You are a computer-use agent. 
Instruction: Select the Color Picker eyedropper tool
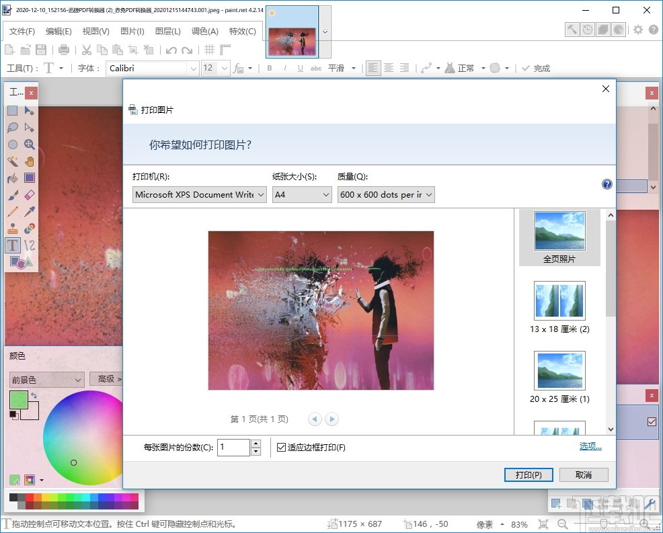[x=29, y=211]
